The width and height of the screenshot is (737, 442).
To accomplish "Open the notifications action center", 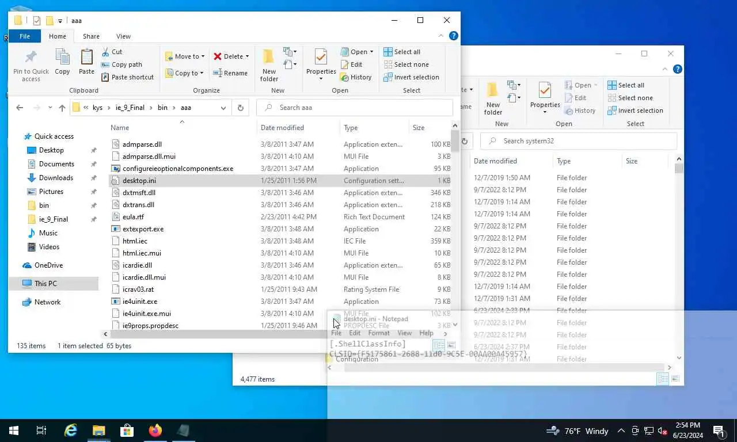I will [x=719, y=430].
